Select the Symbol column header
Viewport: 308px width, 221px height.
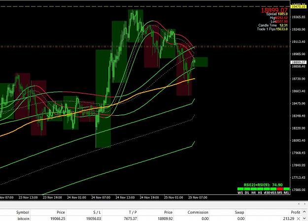(23, 212)
